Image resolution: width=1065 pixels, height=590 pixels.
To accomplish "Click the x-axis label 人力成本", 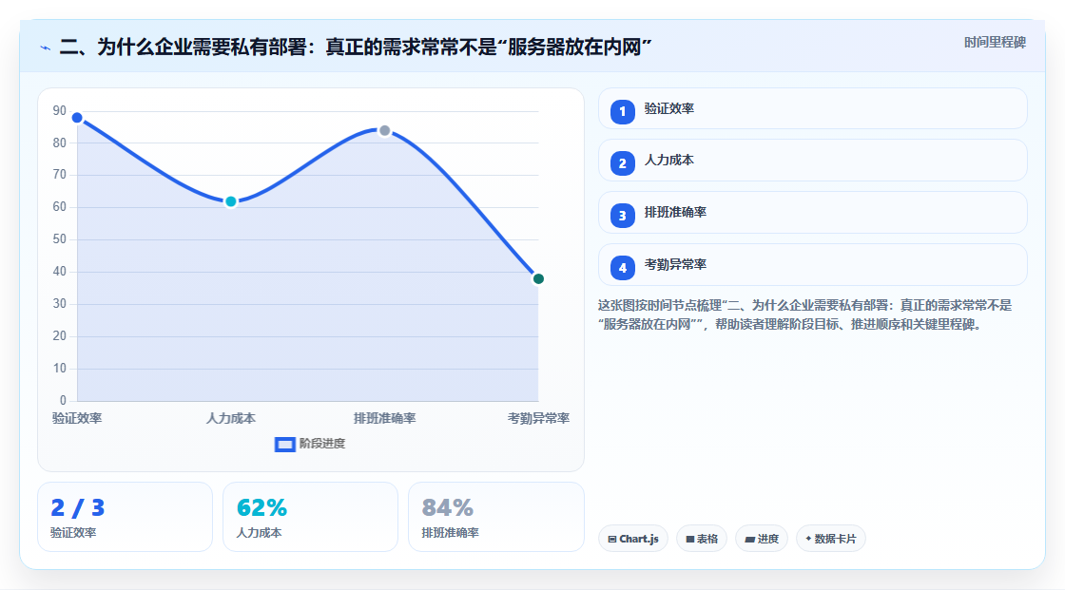I will click(x=231, y=418).
